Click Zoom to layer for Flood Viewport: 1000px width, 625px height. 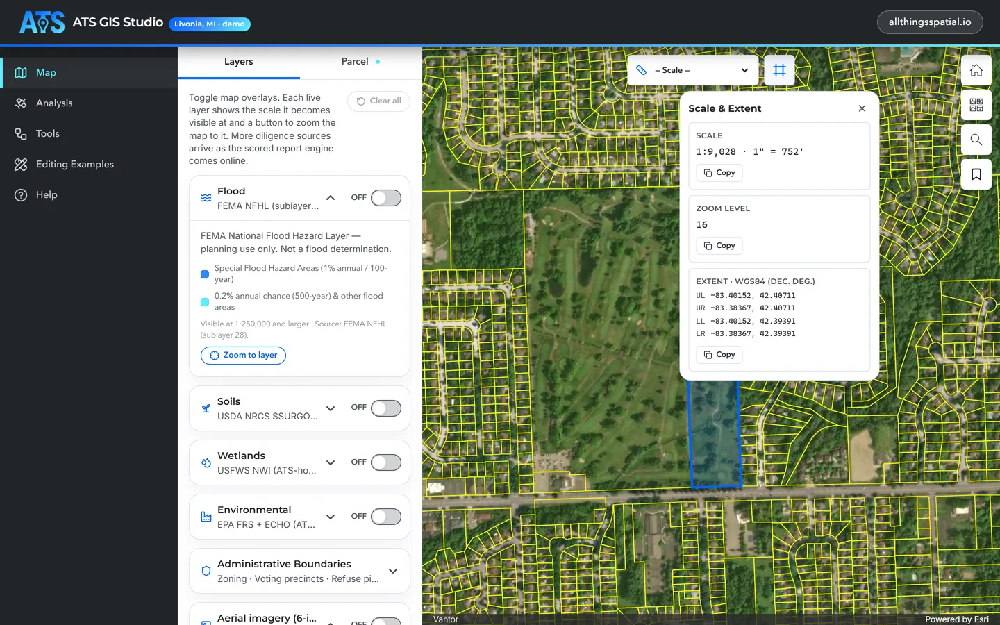tap(243, 356)
